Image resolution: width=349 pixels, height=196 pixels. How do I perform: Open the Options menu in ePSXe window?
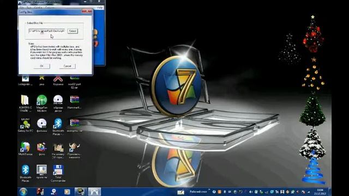50,8
